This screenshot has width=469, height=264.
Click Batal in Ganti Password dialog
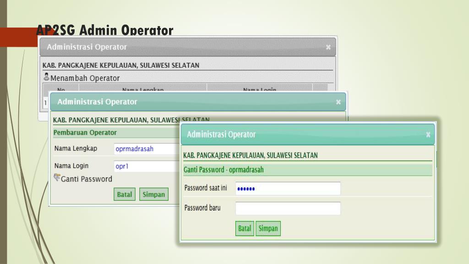[x=245, y=228]
